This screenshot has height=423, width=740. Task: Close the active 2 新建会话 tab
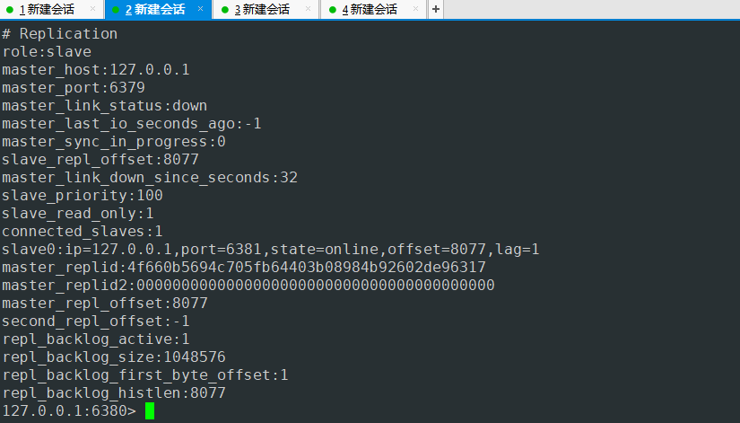(200, 9)
